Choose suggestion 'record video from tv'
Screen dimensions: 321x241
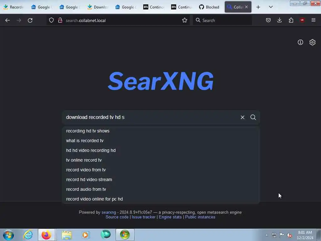(x=161, y=170)
